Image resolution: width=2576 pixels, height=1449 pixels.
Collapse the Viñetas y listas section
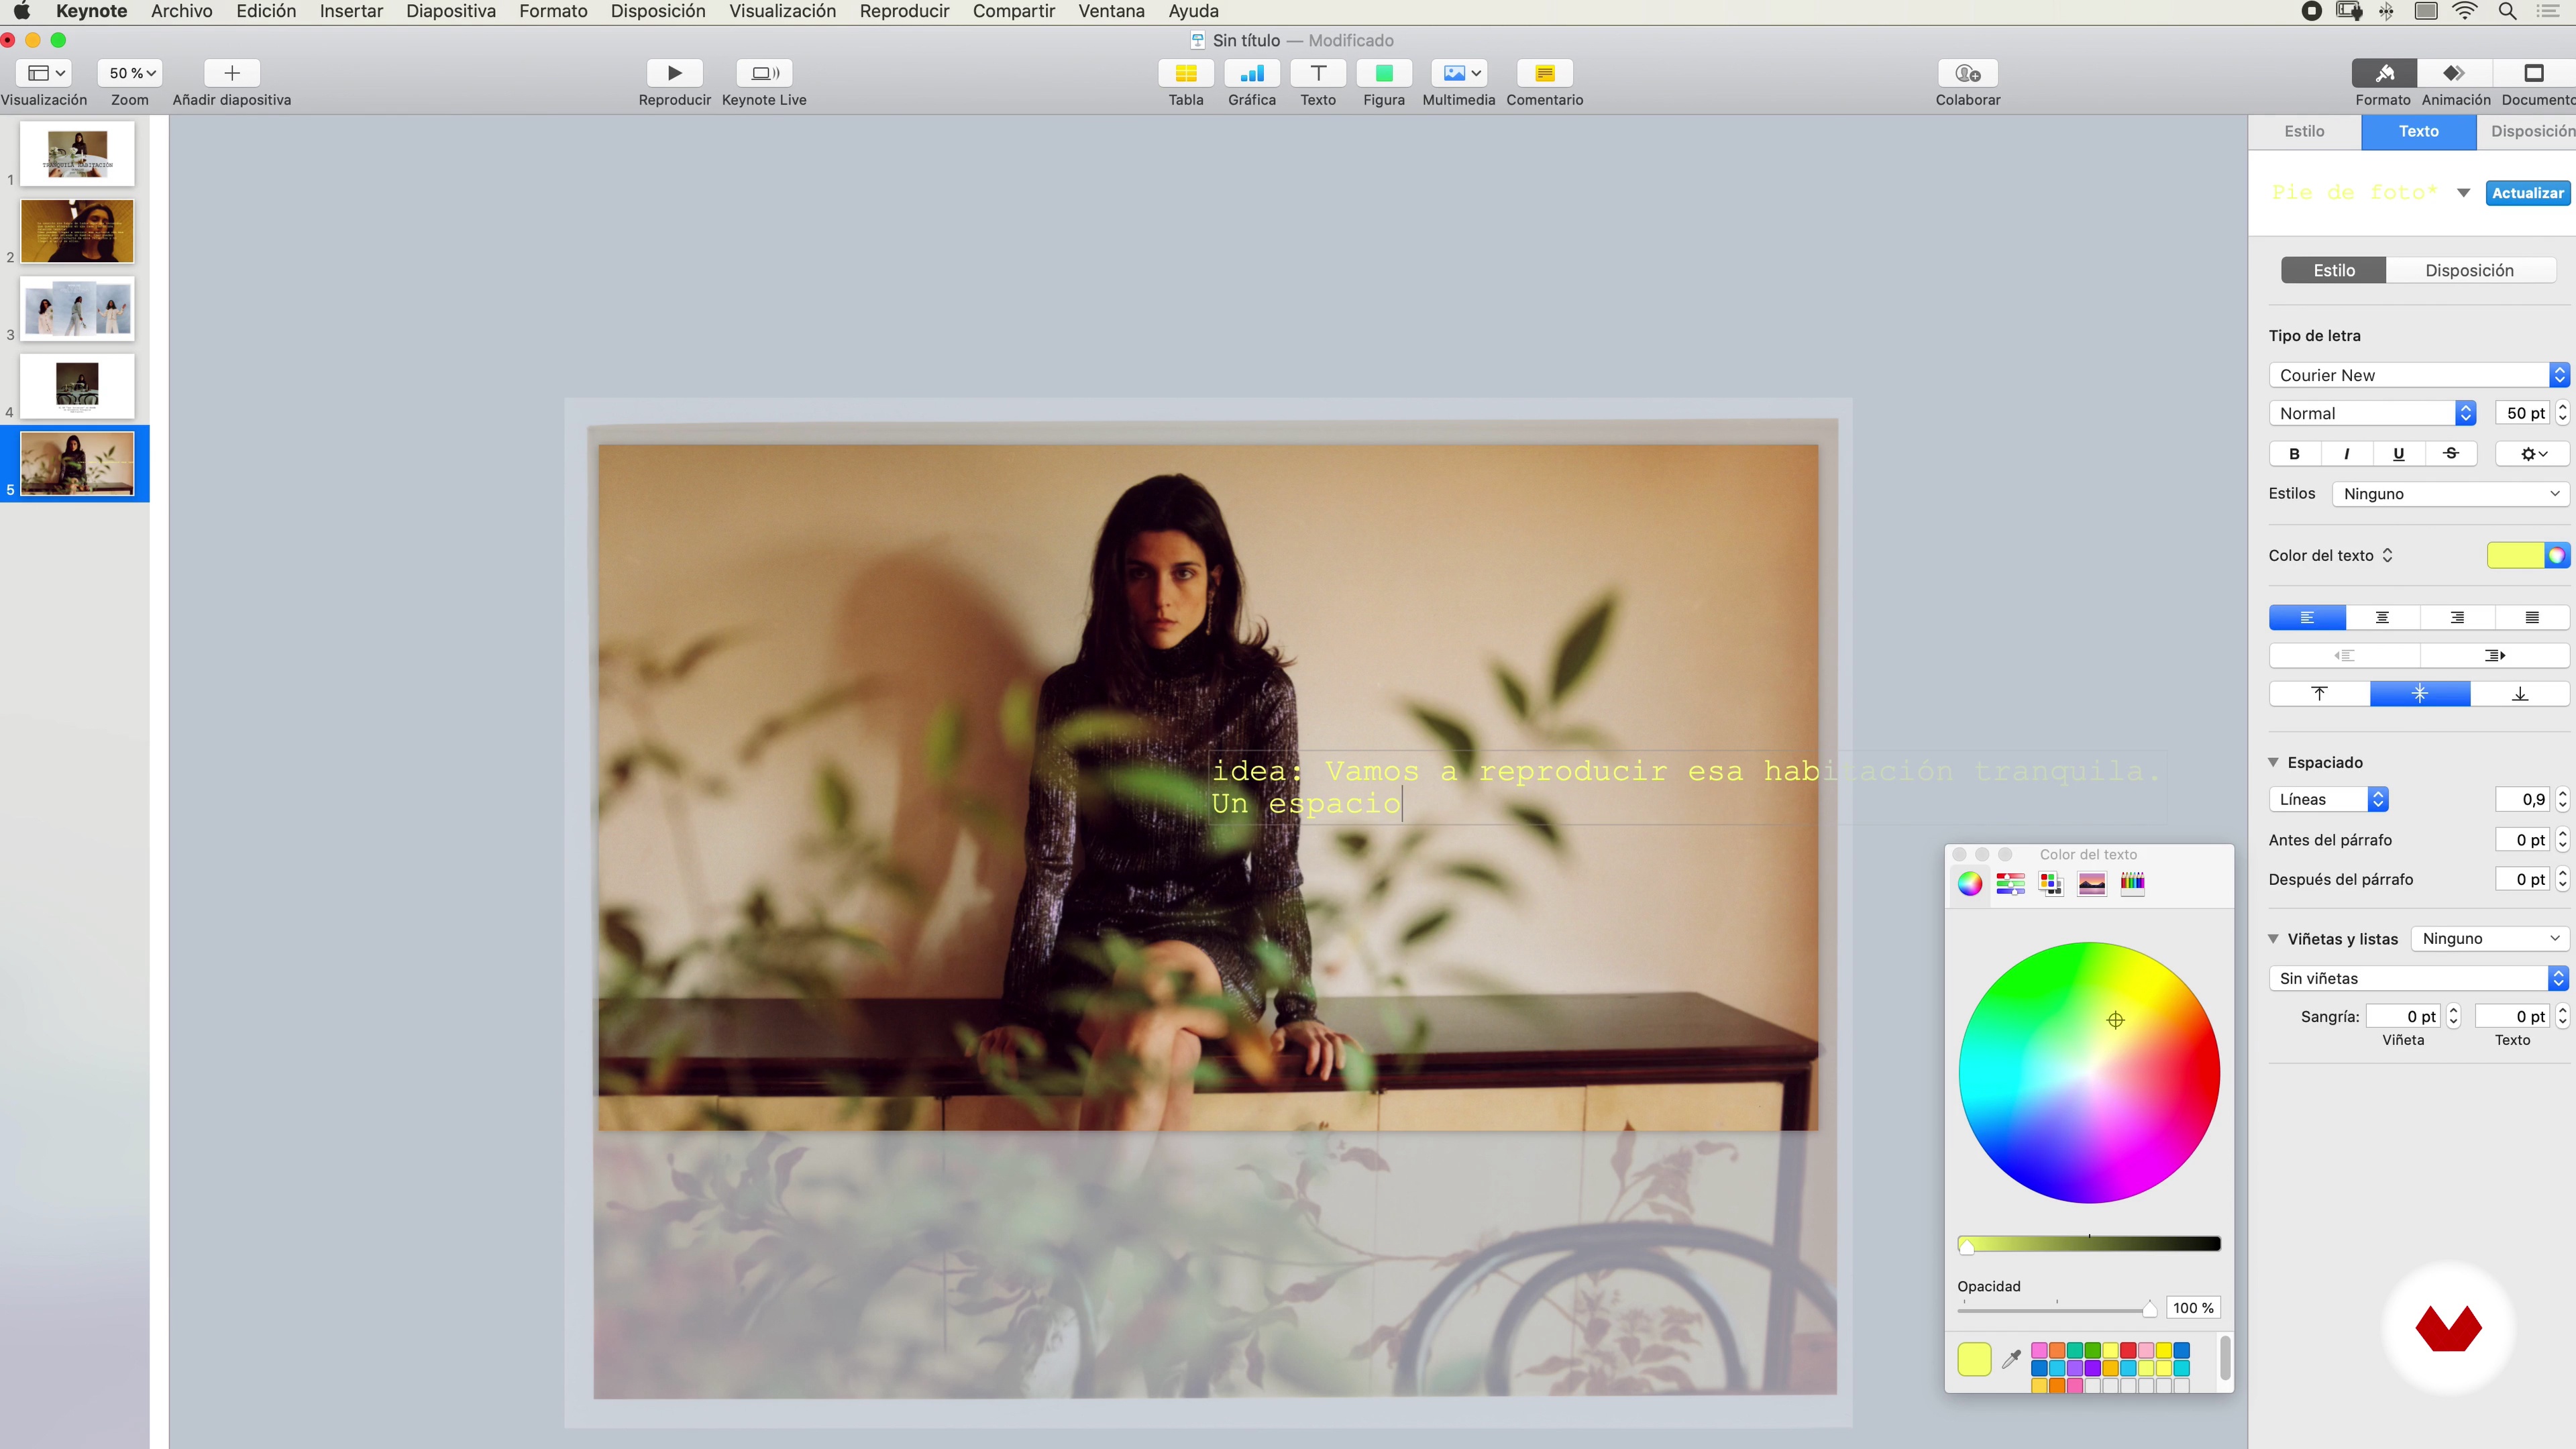point(2274,939)
